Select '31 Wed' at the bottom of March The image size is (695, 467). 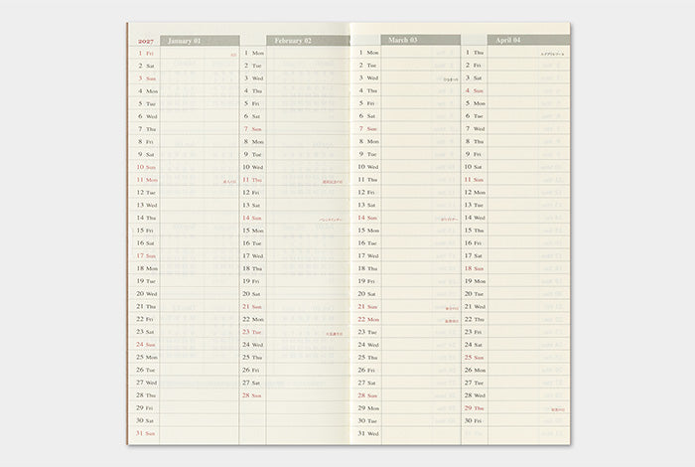(368, 433)
